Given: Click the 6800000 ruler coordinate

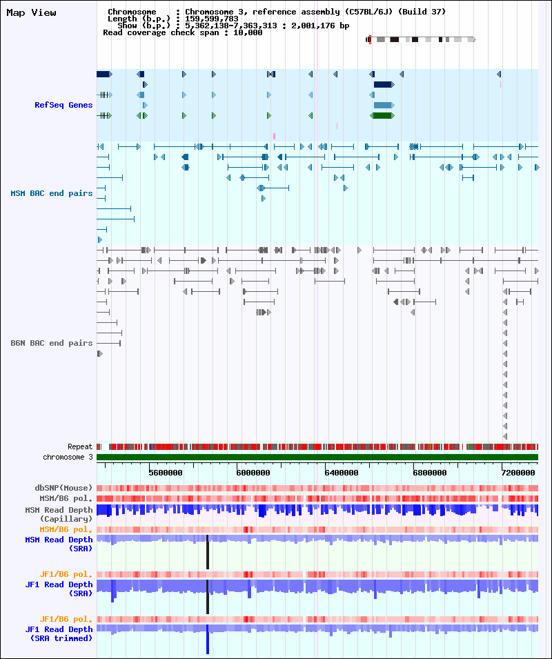Looking at the screenshot, I should (x=430, y=473).
